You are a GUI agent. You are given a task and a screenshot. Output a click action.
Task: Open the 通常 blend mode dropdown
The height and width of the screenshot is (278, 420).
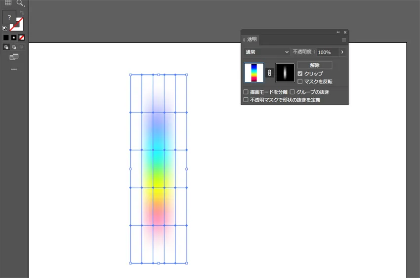[x=267, y=52]
